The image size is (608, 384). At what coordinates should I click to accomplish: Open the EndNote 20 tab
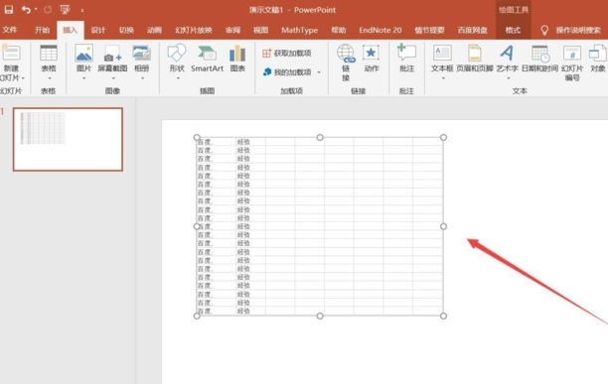pos(380,30)
